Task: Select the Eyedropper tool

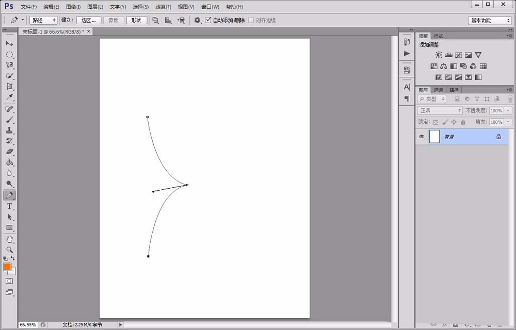Action: coord(9,97)
